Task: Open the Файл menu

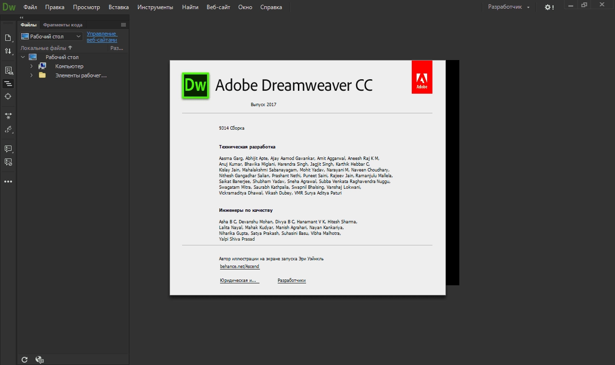Action: tap(30, 7)
